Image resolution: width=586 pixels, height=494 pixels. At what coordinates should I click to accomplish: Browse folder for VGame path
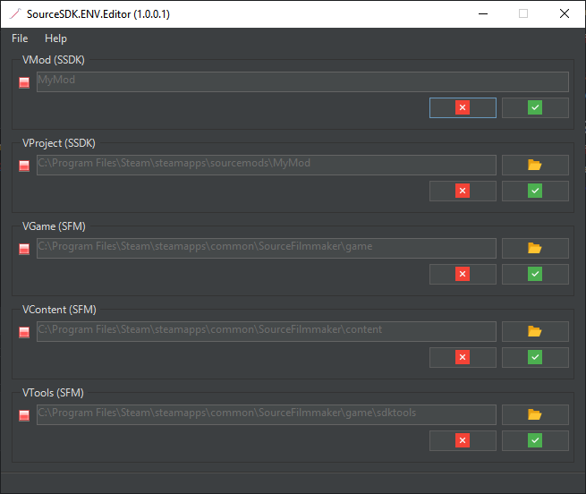535,248
